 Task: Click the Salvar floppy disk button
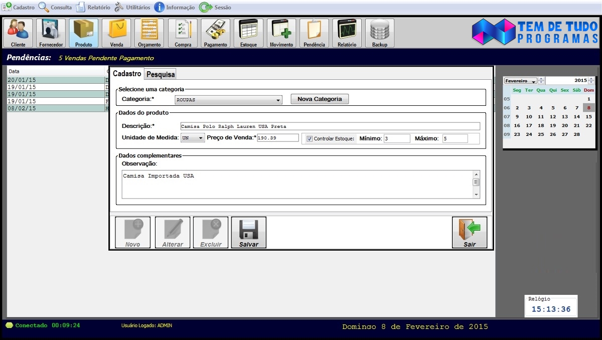pos(249,233)
